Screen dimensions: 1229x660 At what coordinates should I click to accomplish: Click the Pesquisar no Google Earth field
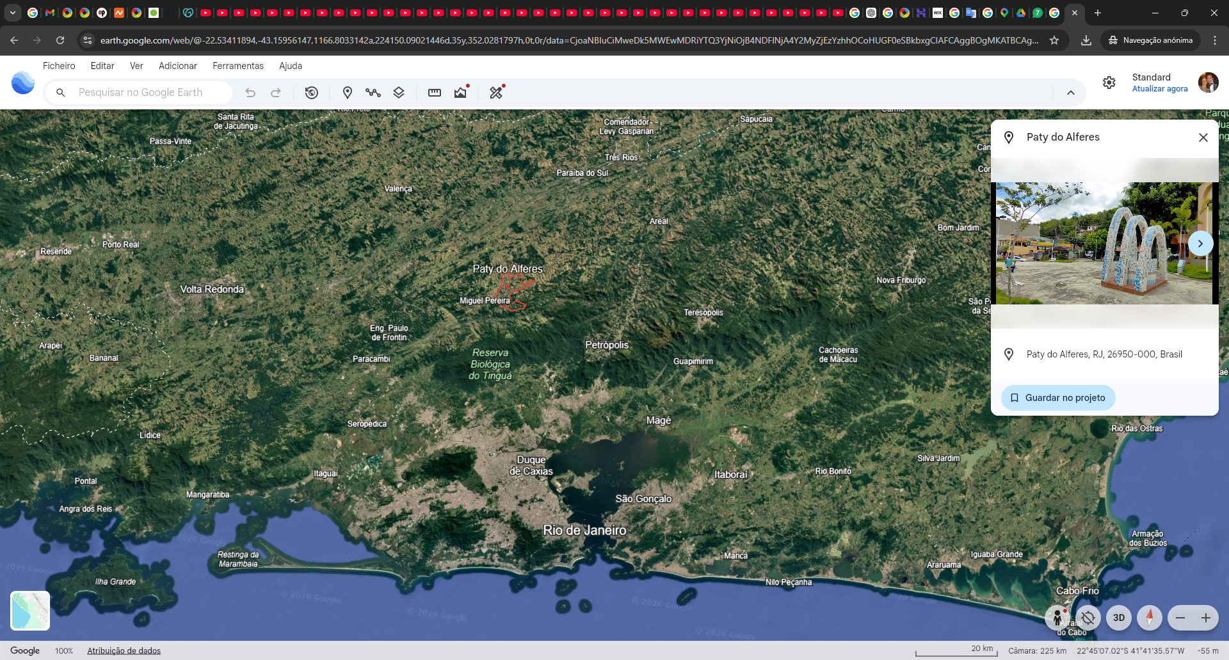coord(139,93)
